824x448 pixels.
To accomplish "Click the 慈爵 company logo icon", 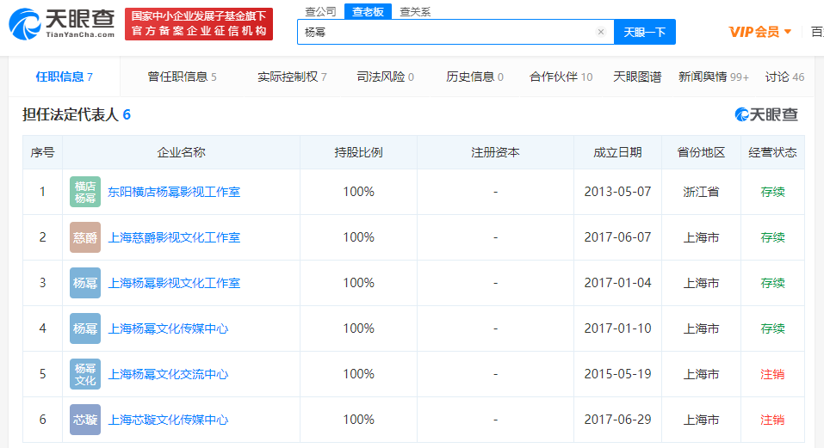I will (85, 237).
